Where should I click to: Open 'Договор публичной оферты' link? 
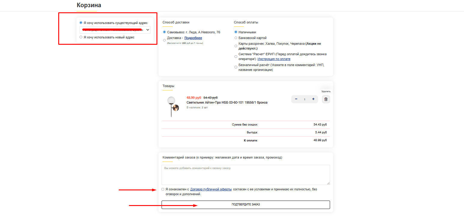click(211, 189)
